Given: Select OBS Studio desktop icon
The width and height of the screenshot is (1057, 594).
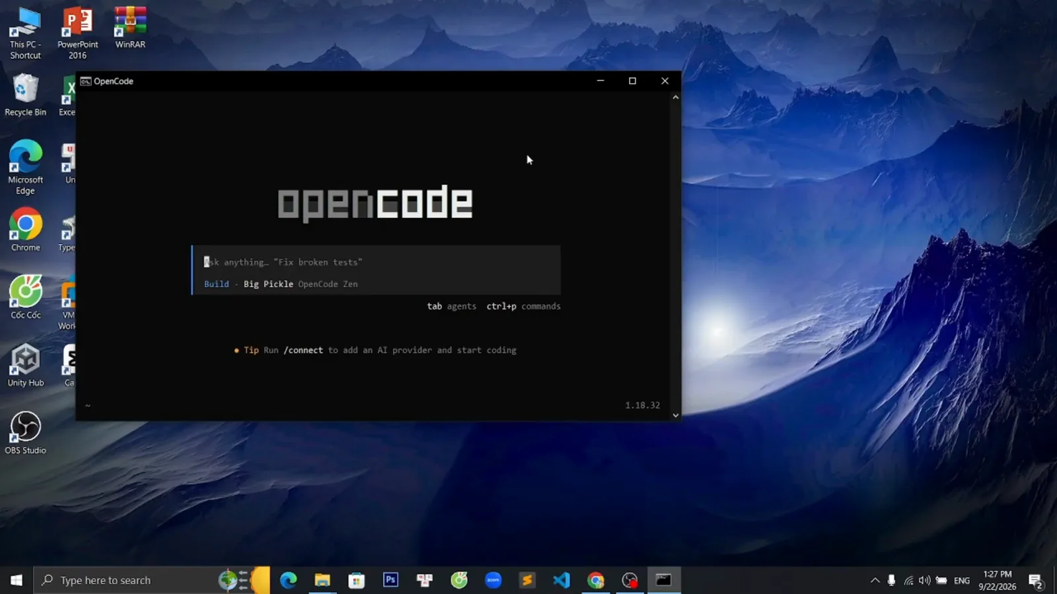Looking at the screenshot, I should point(25,433).
